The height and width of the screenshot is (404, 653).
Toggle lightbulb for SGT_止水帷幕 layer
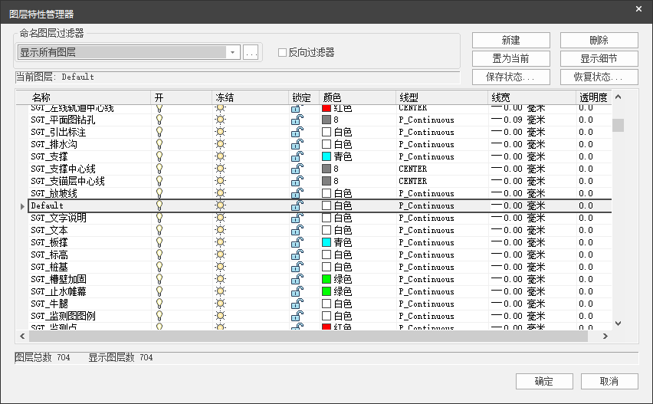(x=159, y=291)
